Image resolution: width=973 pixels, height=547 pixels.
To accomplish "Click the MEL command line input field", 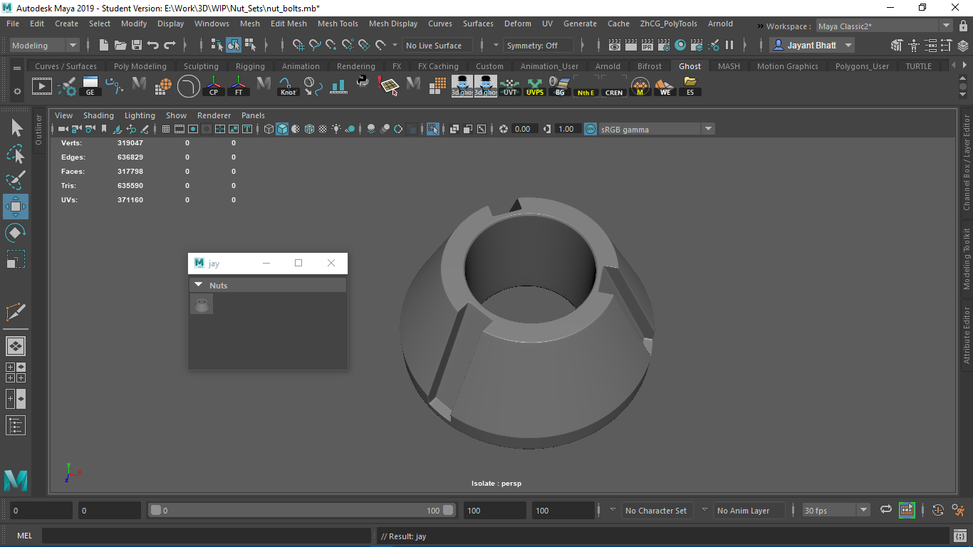I will tap(207, 536).
